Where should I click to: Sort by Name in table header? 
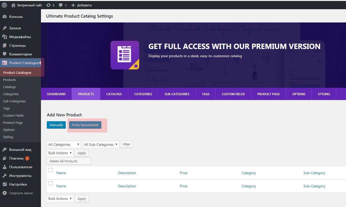click(61, 173)
